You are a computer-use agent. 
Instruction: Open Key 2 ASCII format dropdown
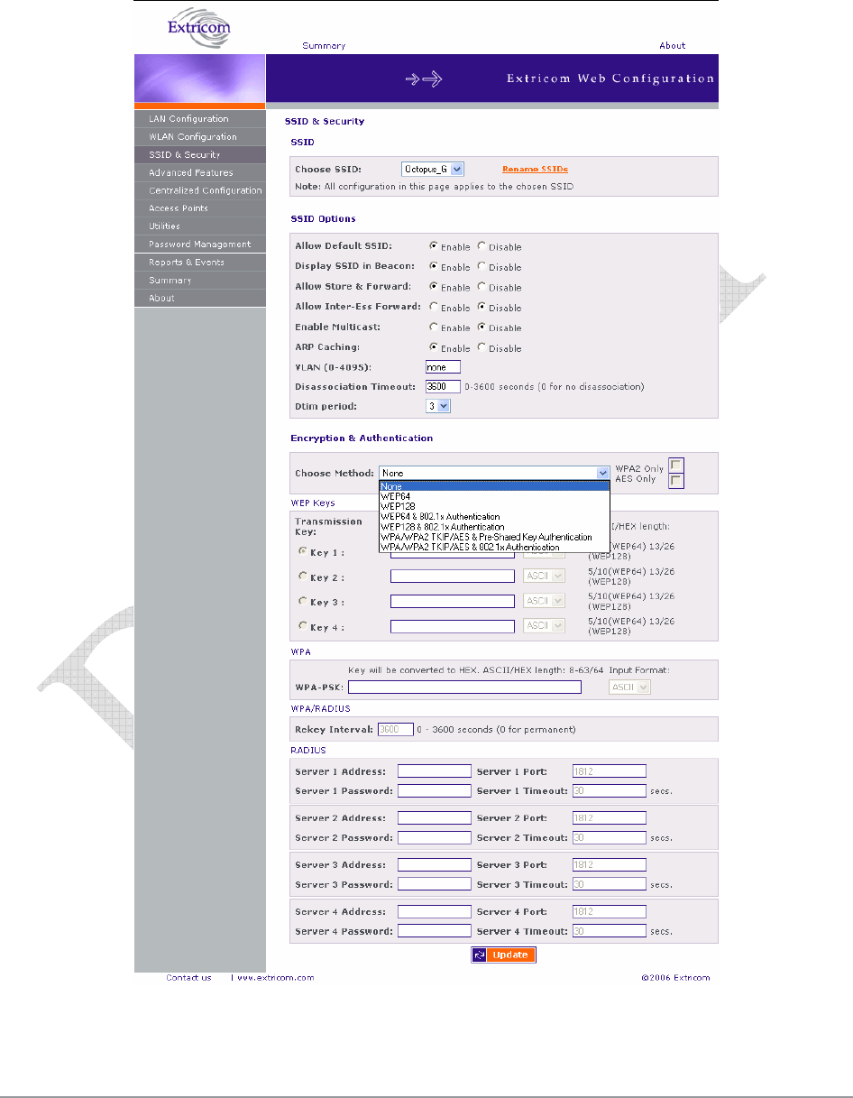[x=544, y=576]
